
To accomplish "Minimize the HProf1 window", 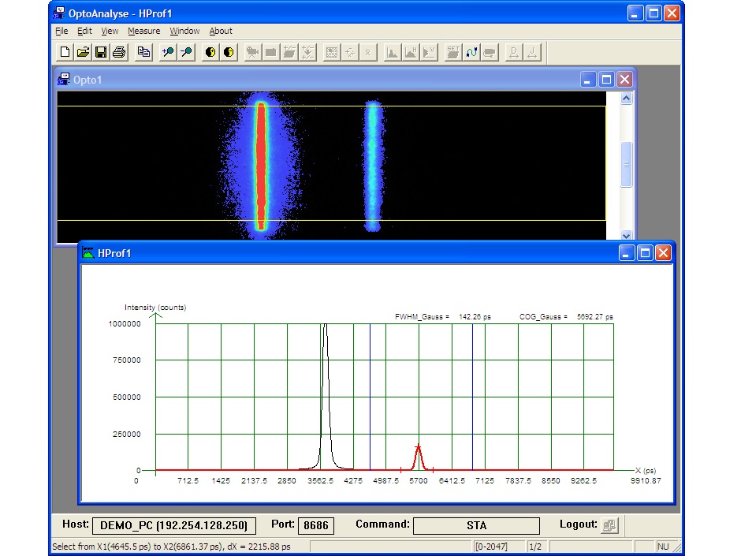I will click(x=626, y=253).
